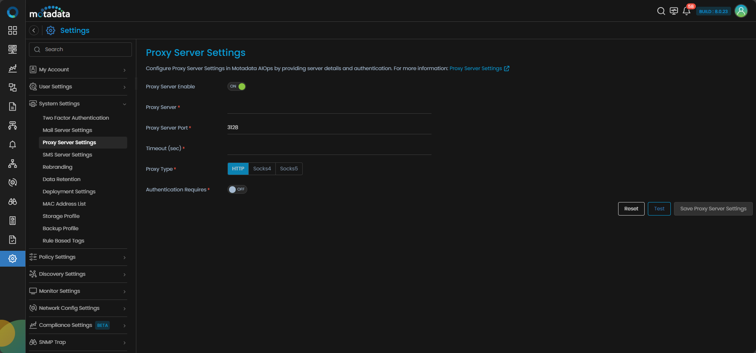Expand SNMP Trap via its chevron
Screen dimensions: 756x353
[x=124, y=343]
